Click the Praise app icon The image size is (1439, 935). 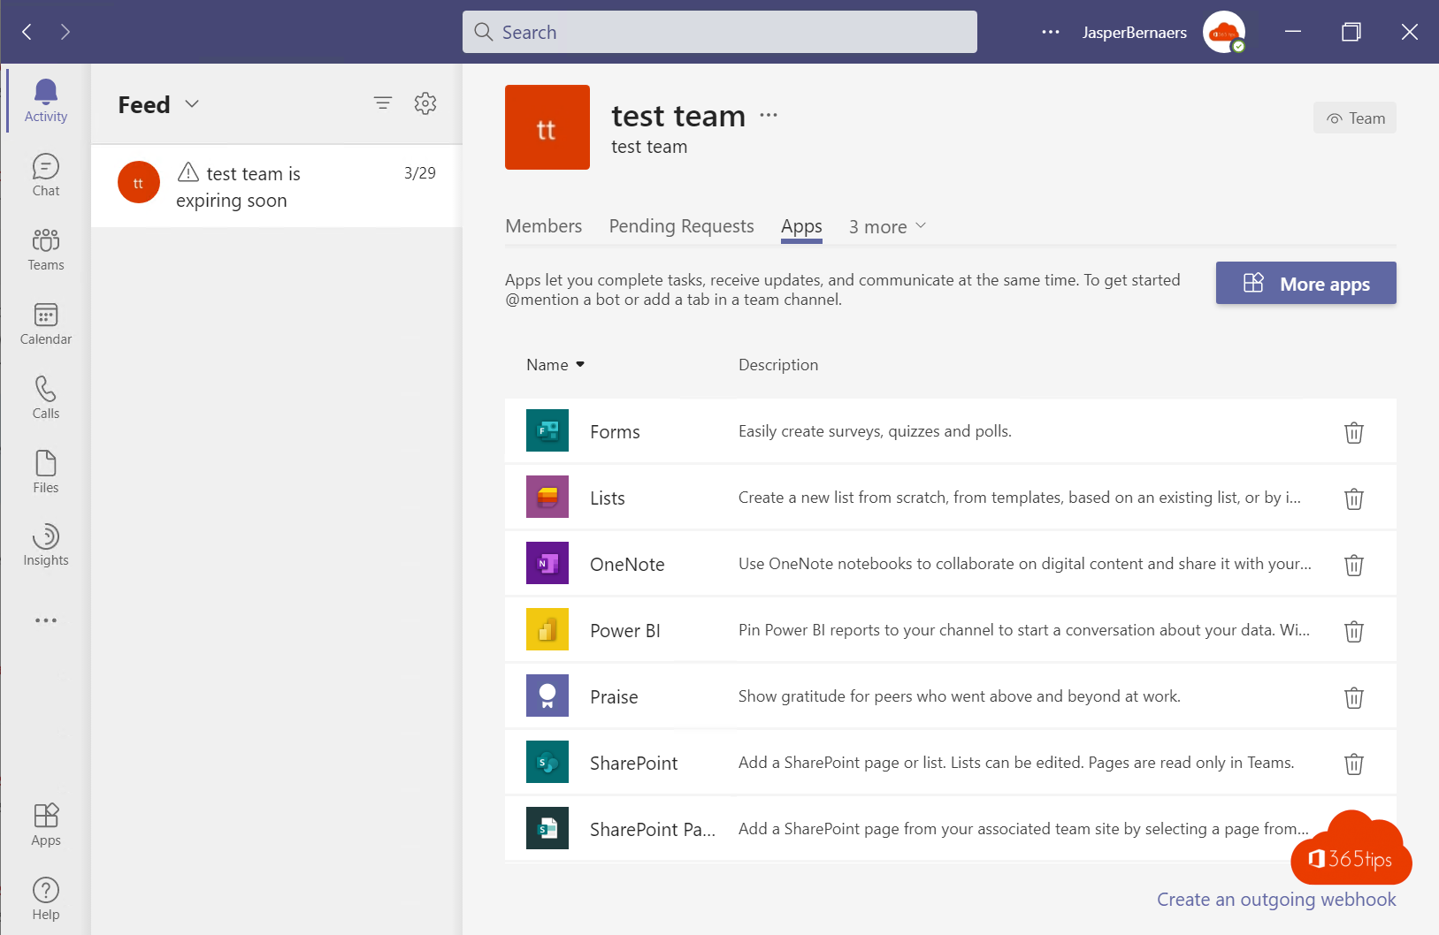pyautogui.click(x=547, y=696)
